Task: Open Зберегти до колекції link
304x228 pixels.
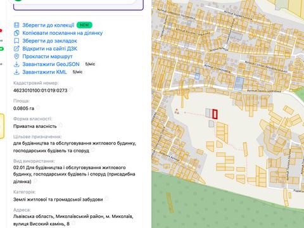Action: click(48, 25)
